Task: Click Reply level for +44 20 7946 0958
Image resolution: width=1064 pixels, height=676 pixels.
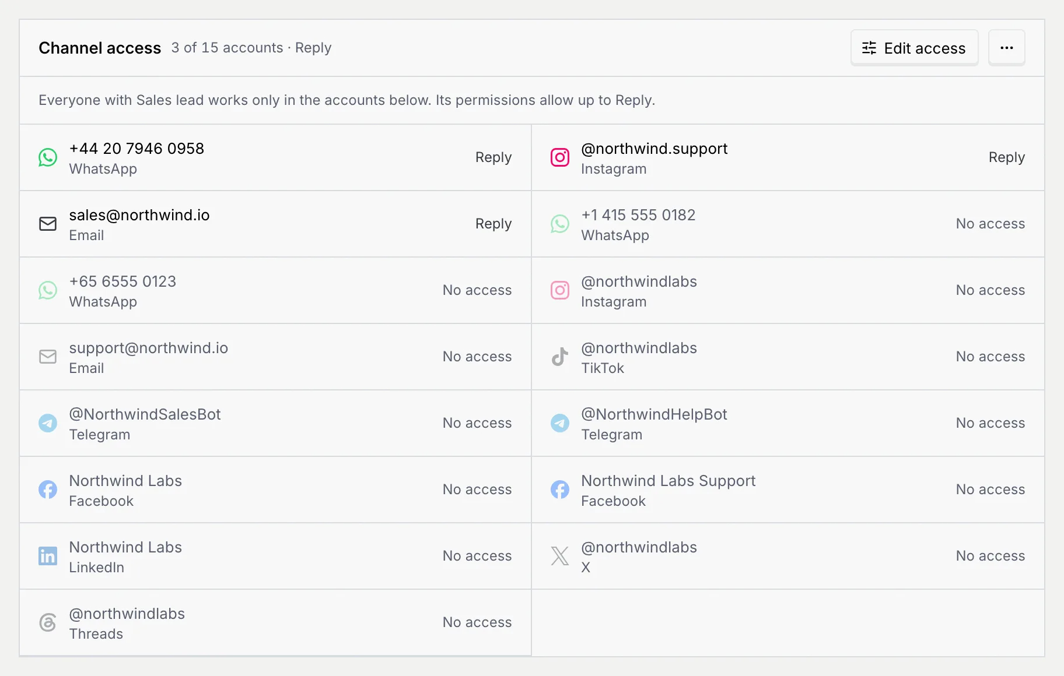Action: [x=494, y=157]
